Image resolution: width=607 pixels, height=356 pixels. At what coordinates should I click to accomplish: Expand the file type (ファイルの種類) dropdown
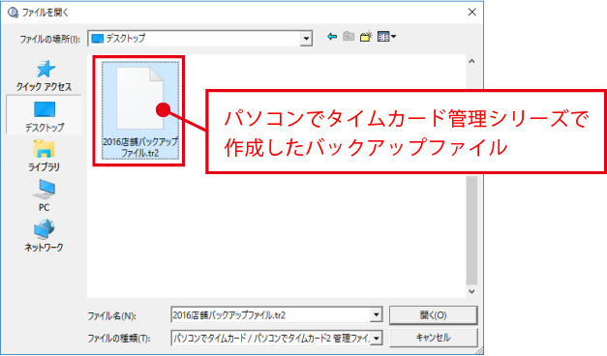point(377,338)
